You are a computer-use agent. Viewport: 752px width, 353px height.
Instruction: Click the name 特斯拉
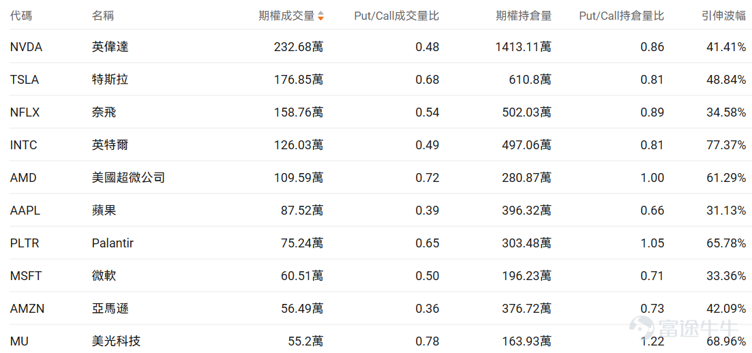(x=110, y=80)
